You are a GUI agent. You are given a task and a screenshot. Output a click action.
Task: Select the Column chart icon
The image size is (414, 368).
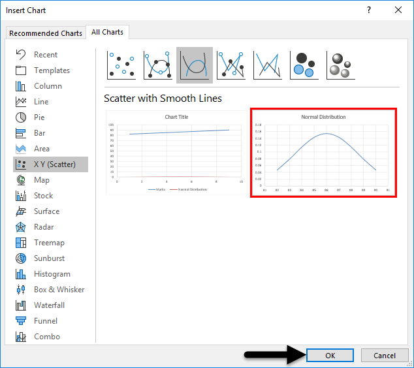21,86
